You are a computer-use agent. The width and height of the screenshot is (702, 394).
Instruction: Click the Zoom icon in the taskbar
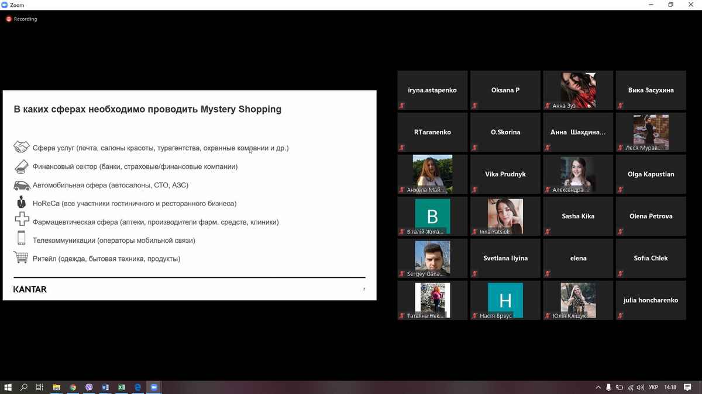(154, 387)
